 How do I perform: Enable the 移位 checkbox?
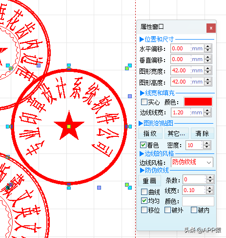pyautogui.click(x=144, y=210)
